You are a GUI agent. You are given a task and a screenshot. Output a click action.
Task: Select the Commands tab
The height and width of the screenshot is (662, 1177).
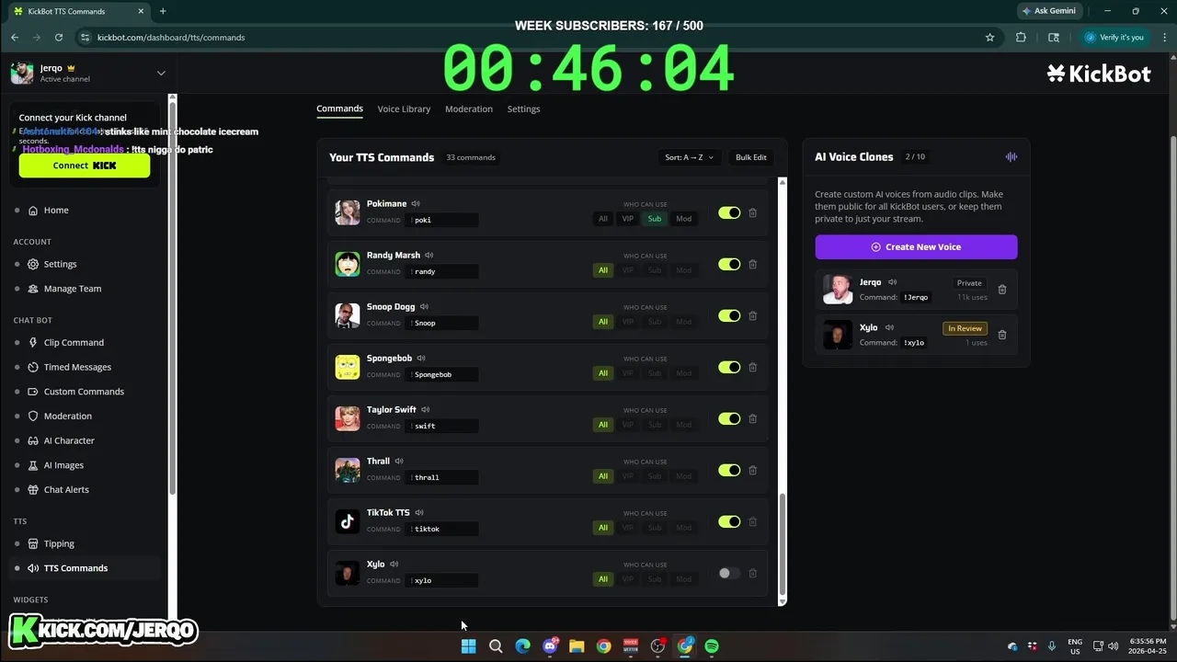[x=339, y=108]
